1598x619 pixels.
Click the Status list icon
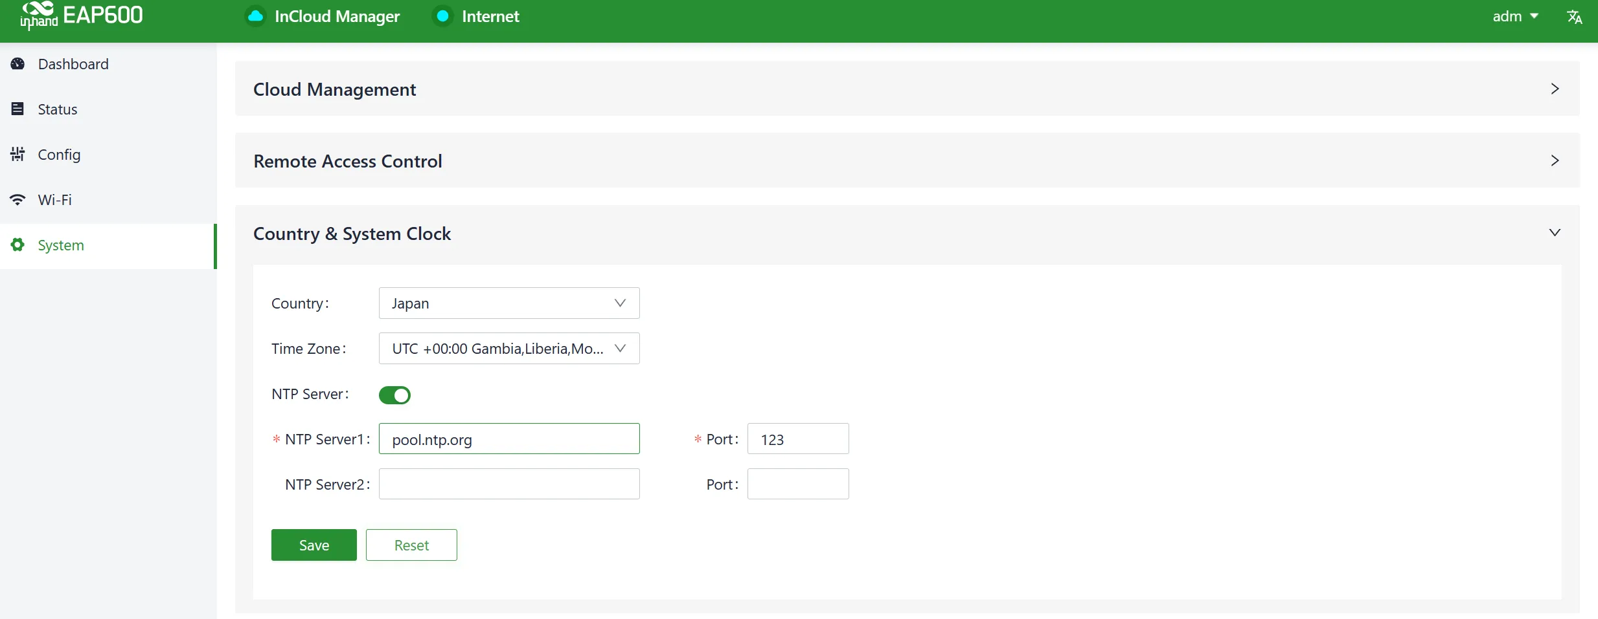coord(18,109)
